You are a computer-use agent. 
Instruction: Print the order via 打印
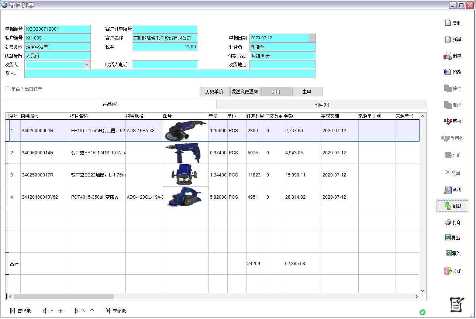click(x=448, y=223)
